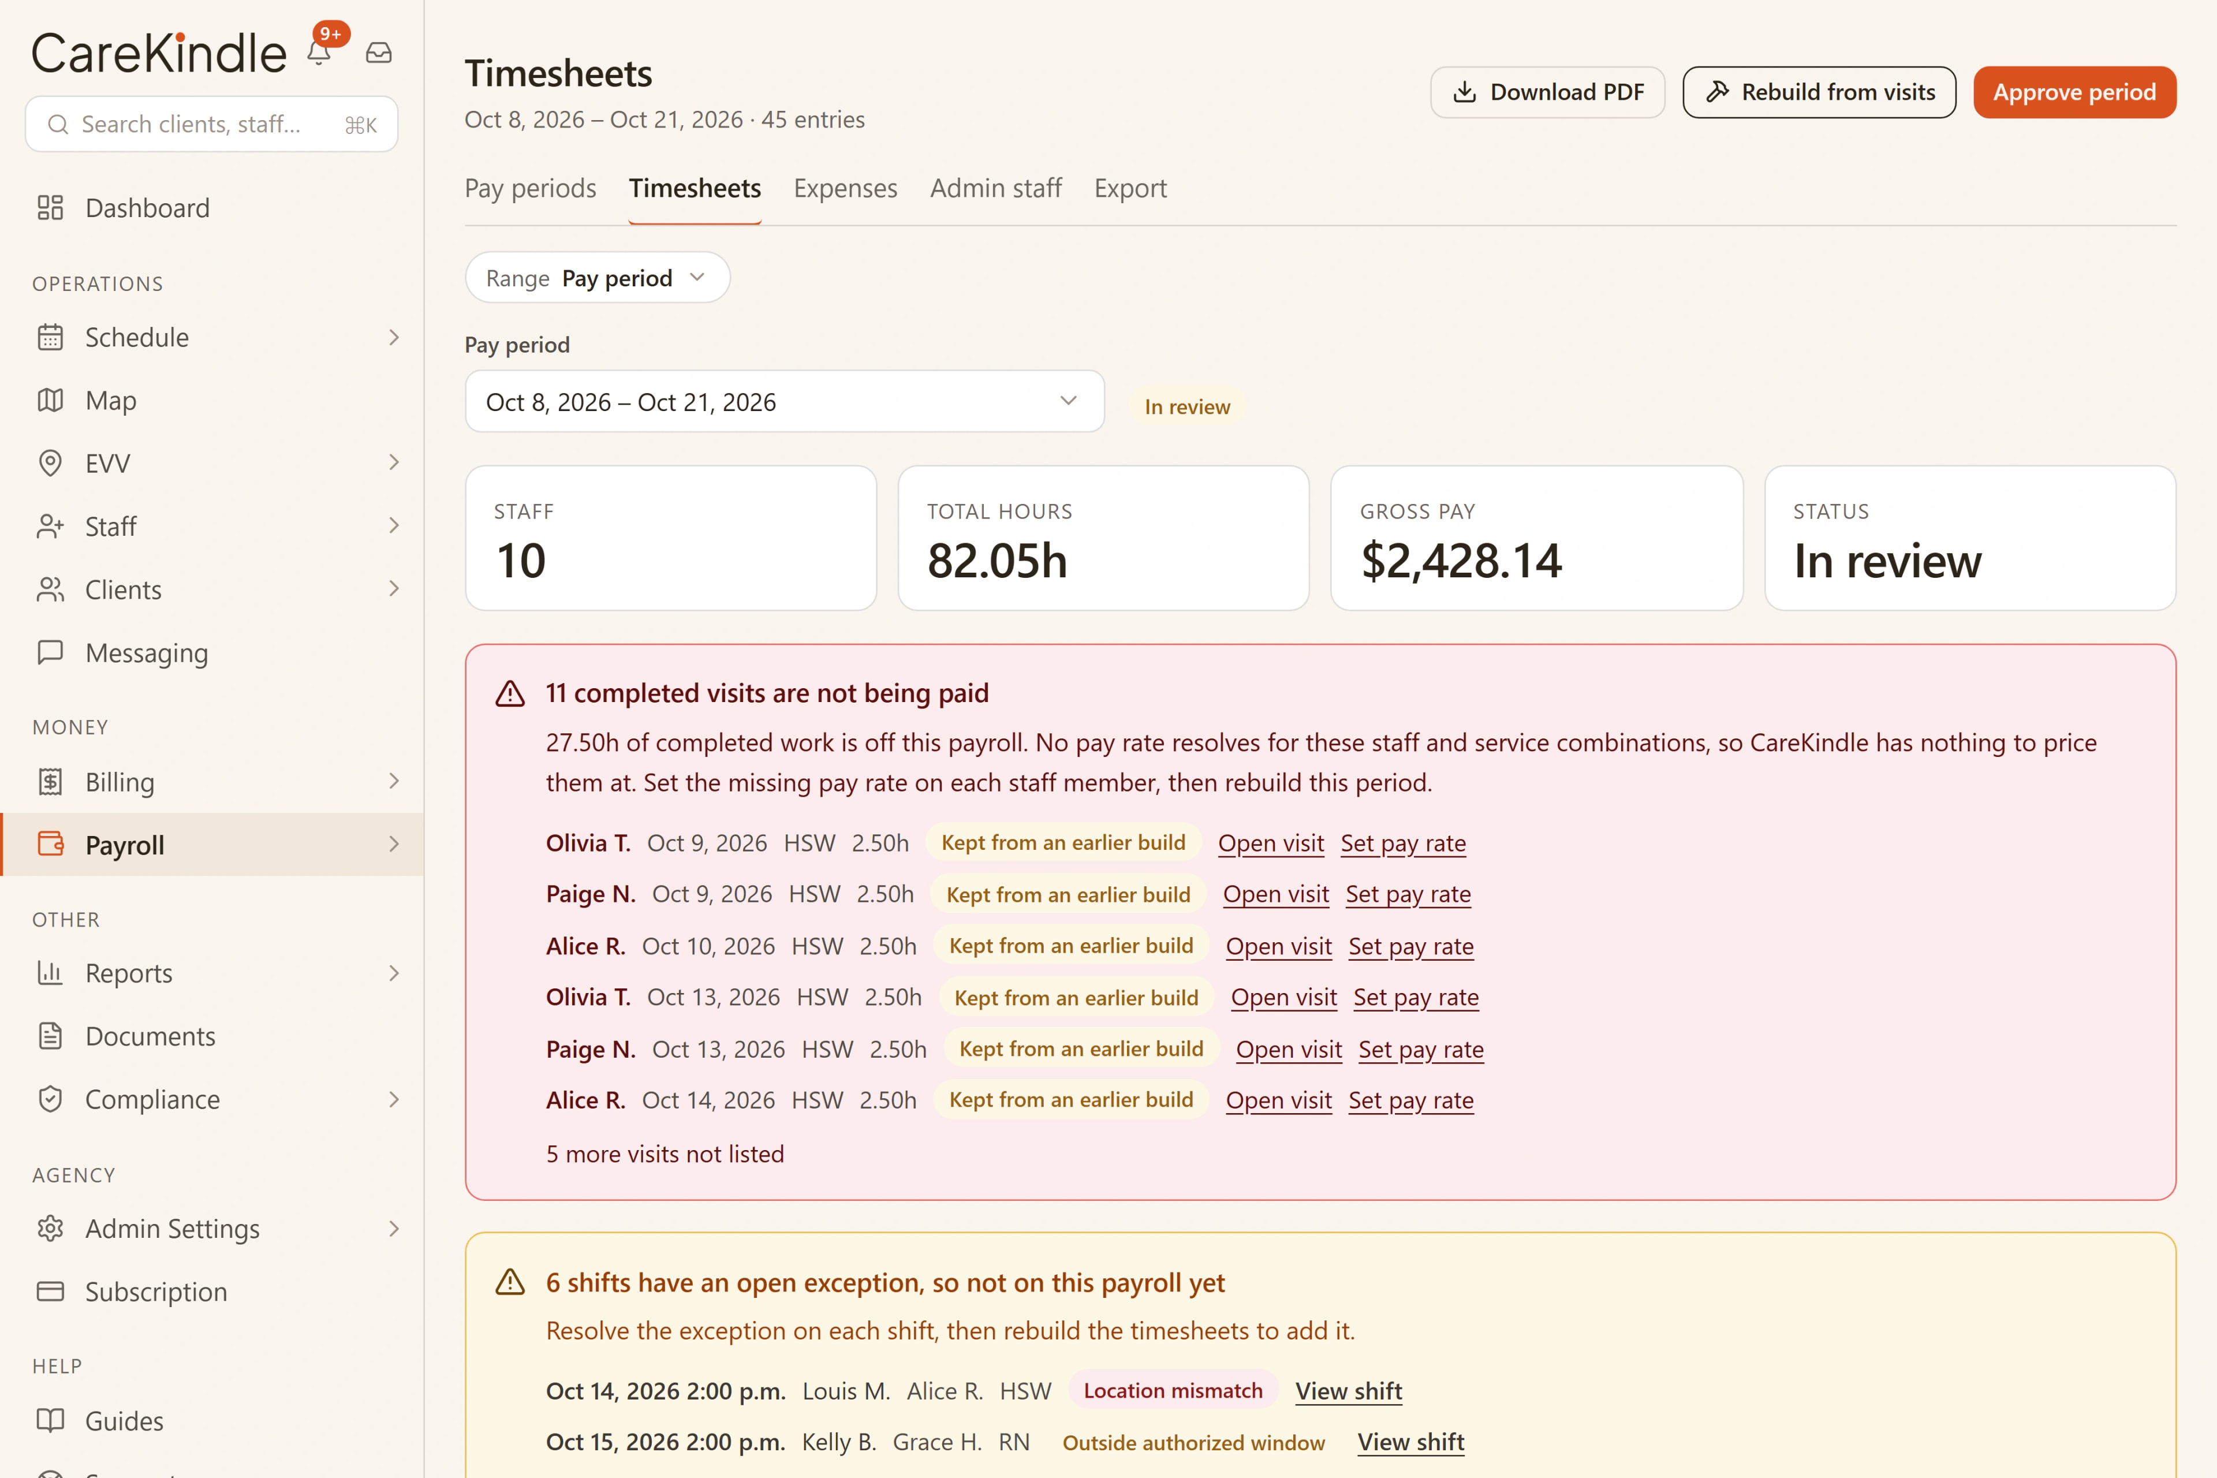
Task: Click the Dashboard grid icon
Action: (x=50, y=207)
